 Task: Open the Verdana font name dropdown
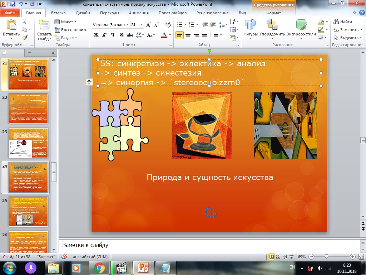(x=128, y=25)
